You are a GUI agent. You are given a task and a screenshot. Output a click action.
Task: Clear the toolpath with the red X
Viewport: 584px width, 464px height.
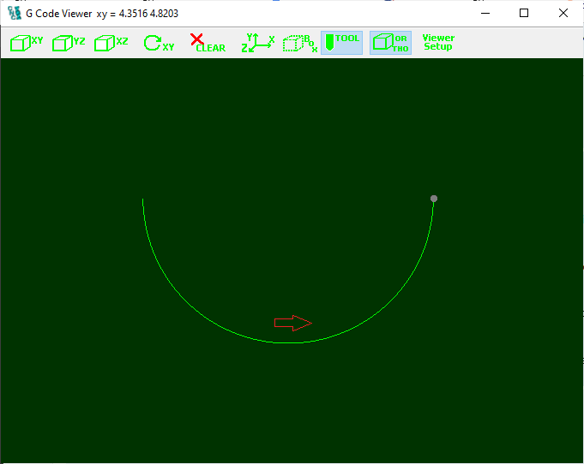click(x=206, y=43)
